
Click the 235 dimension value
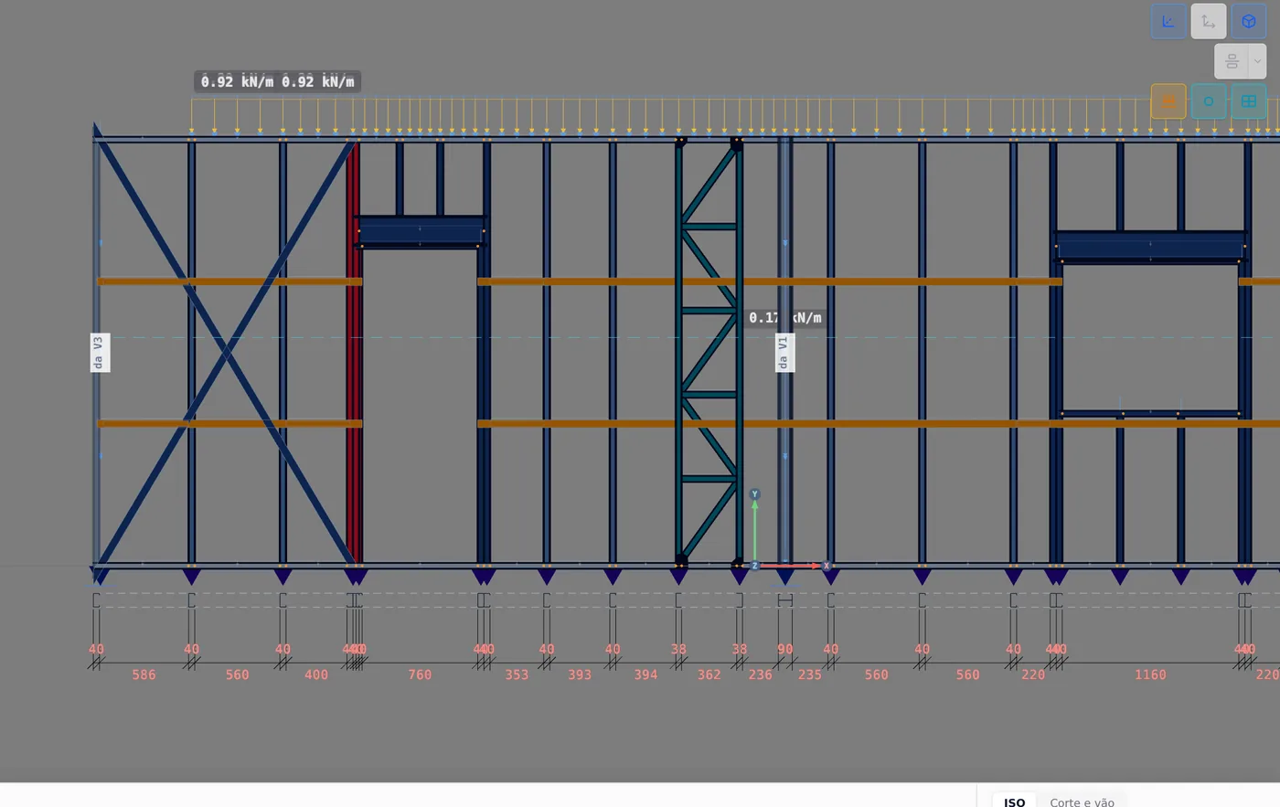point(809,674)
